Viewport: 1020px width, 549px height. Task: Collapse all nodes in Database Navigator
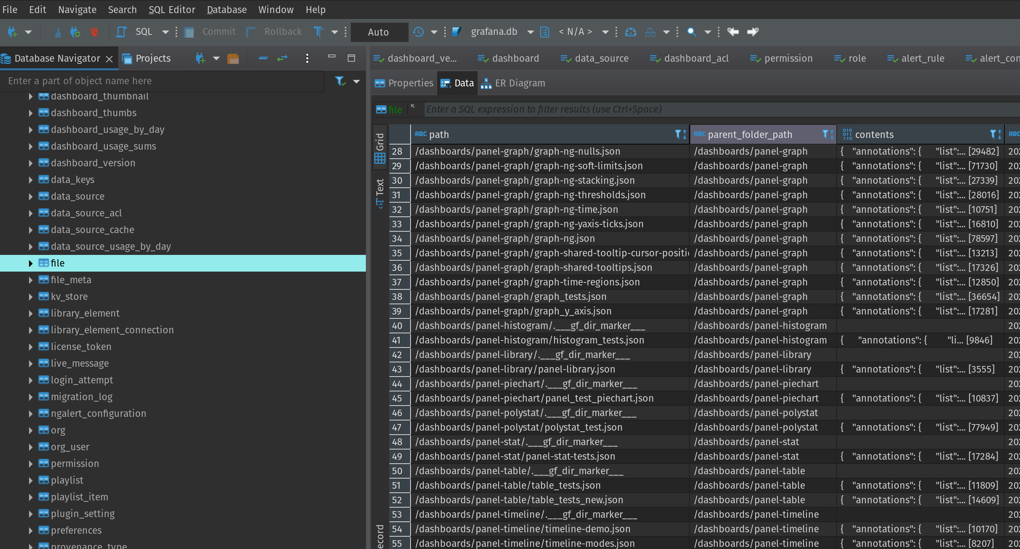pyautogui.click(x=262, y=58)
